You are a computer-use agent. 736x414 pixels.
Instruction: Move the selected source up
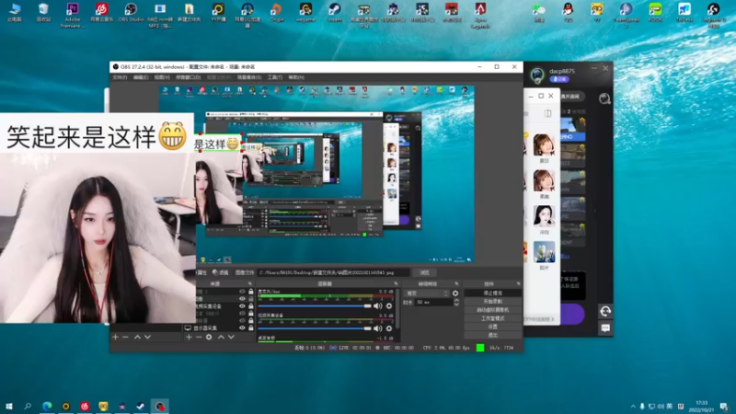pos(221,337)
